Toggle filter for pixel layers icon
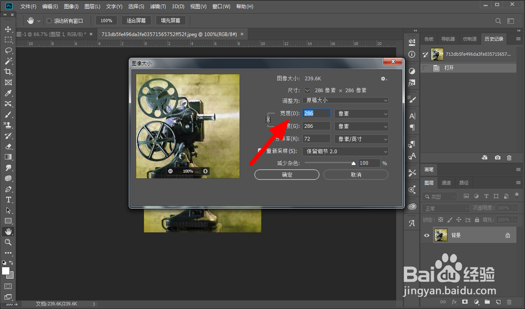The height and width of the screenshot is (309, 525). coord(466,196)
